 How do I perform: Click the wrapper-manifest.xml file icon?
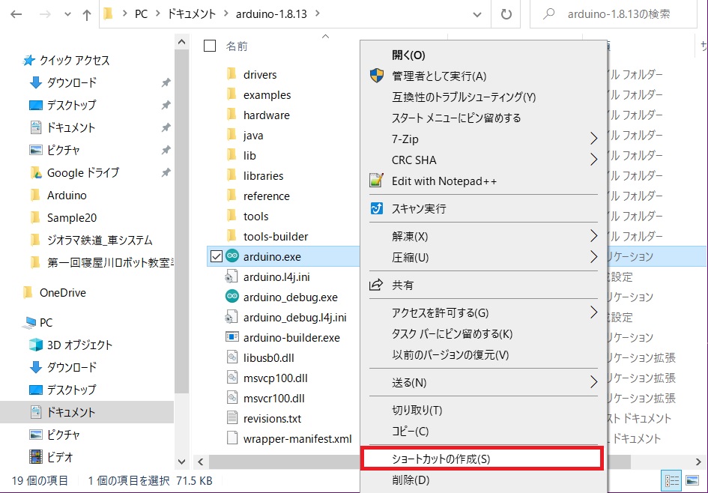click(x=232, y=438)
